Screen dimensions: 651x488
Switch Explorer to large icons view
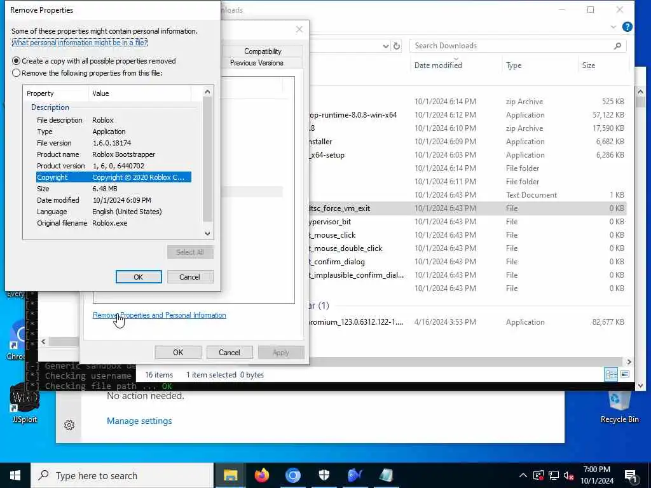[624, 374]
